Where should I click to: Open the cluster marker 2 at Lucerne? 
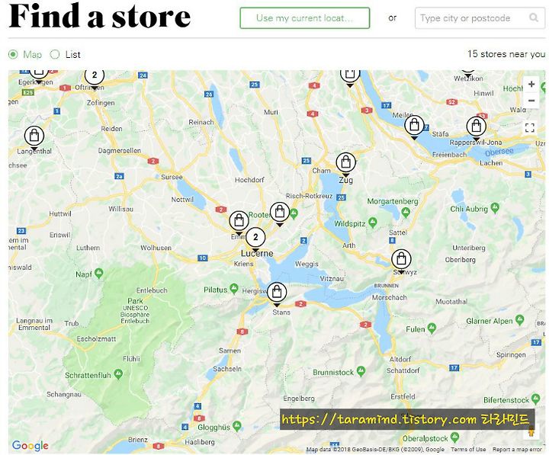(x=255, y=238)
